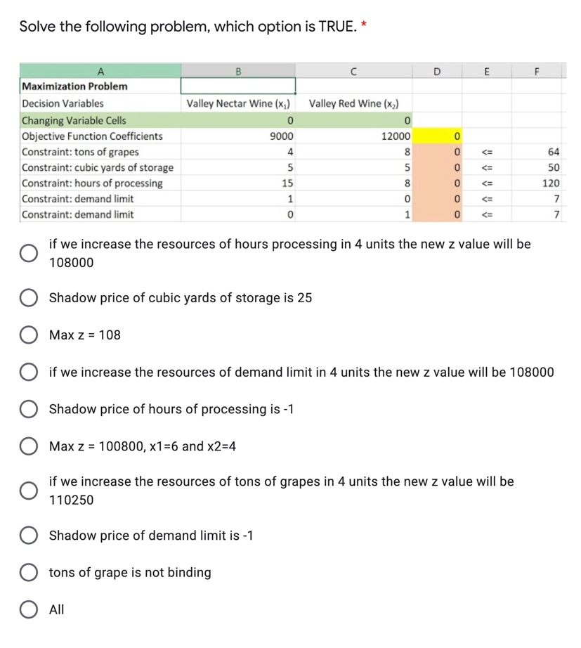Select 'Max z = 100800, x1=6 and x2=4'
This screenshot has width=581, height=648.
(29, 446)
